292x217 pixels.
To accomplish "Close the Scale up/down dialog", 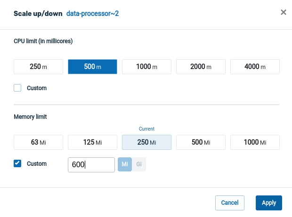I will [284, 12].
